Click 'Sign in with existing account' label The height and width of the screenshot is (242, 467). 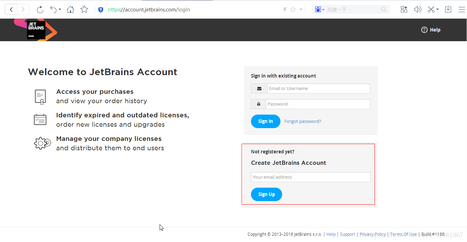(284, 76)
